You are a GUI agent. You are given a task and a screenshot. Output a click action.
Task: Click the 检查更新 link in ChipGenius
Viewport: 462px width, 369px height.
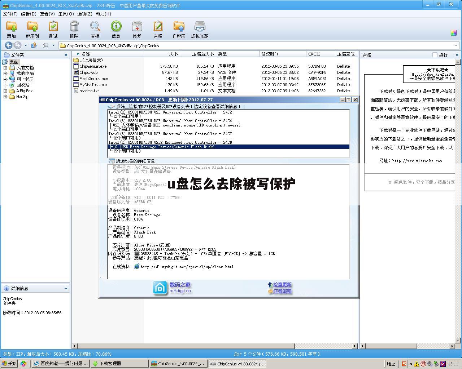click(282, 285)
